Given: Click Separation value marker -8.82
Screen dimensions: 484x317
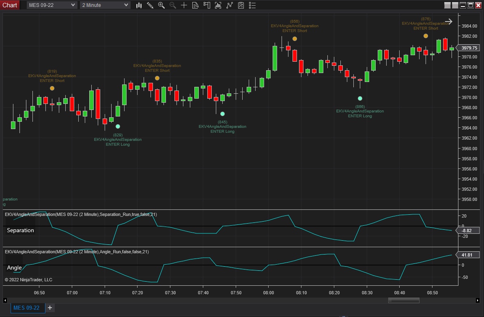Looking at the screenshot, I should point(468,231).
